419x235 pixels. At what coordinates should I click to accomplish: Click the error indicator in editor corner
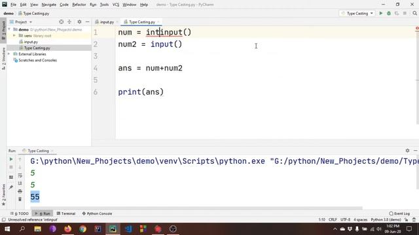417,28
